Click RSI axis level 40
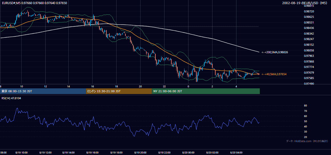 point(305,126)
